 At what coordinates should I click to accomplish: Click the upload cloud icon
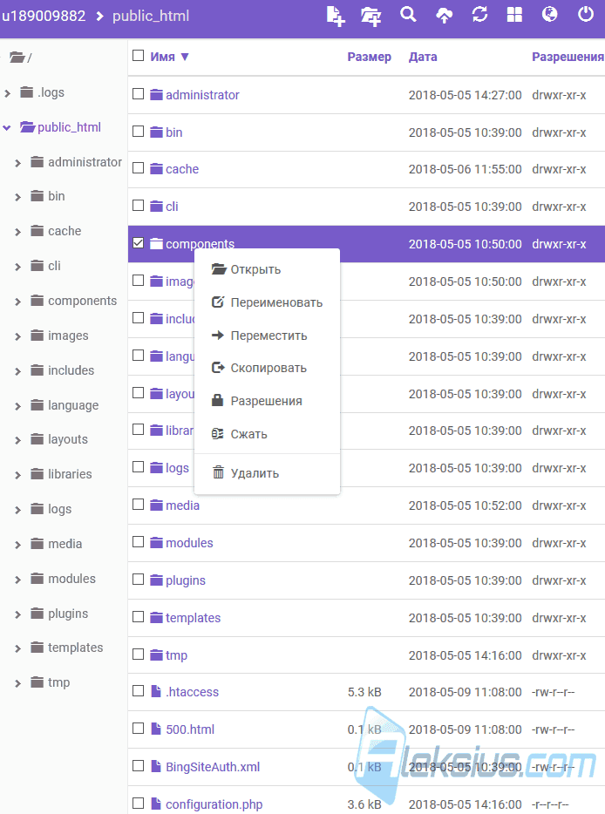tap(444, 15)
